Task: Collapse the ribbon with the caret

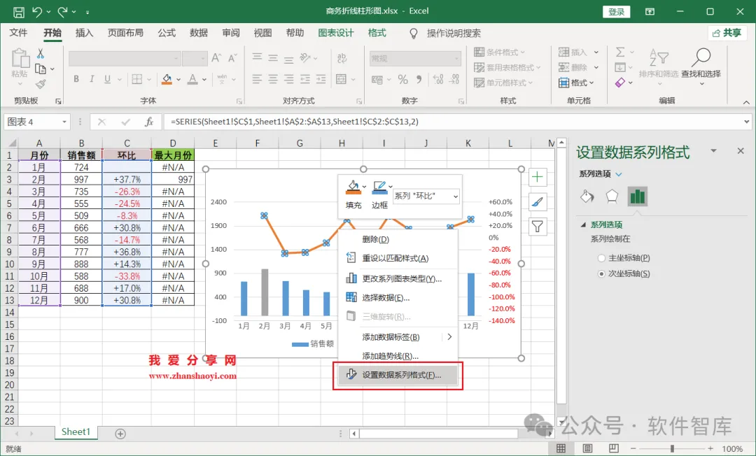Action: (x=746, y=102)
